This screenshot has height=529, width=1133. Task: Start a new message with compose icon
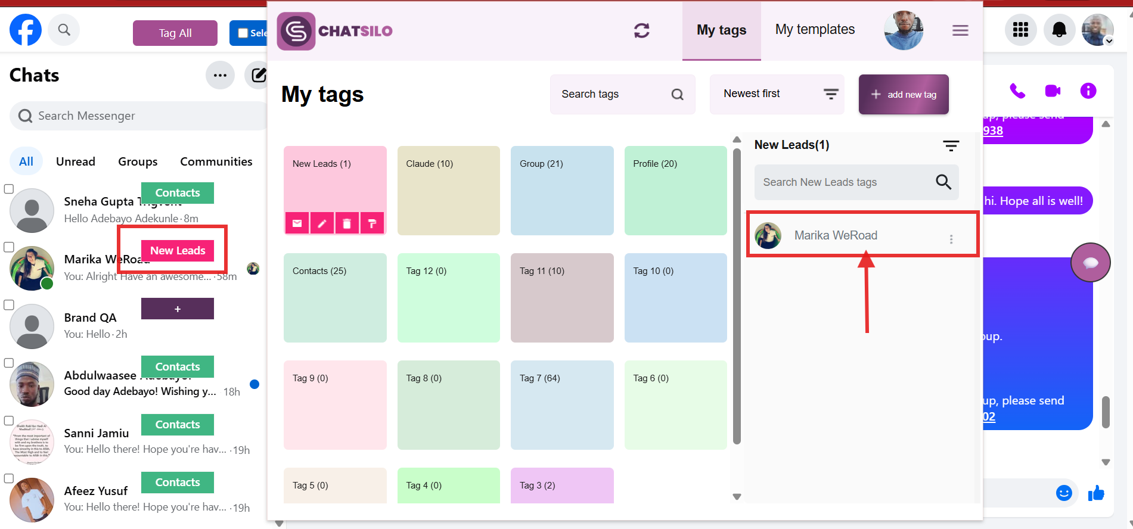click(258, 75)
